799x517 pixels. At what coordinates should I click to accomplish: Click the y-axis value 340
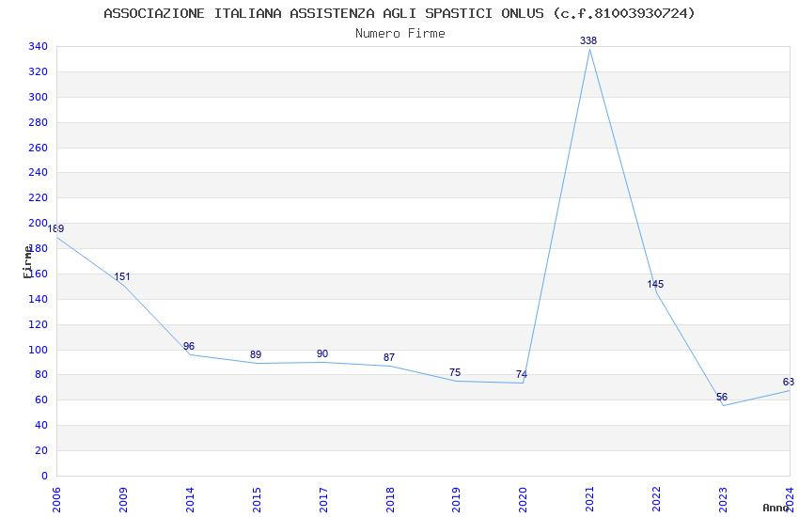point(38,46)
